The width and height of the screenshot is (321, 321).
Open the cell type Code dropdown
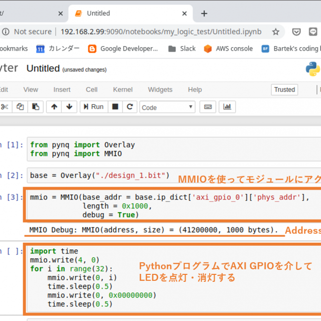168,107
